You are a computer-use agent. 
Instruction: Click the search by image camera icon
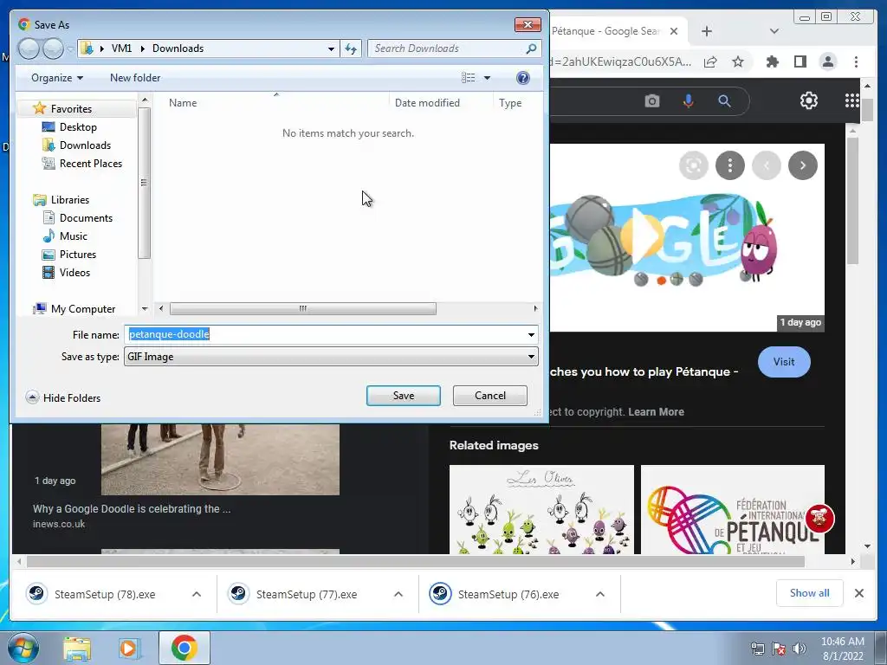click(652, 101)
